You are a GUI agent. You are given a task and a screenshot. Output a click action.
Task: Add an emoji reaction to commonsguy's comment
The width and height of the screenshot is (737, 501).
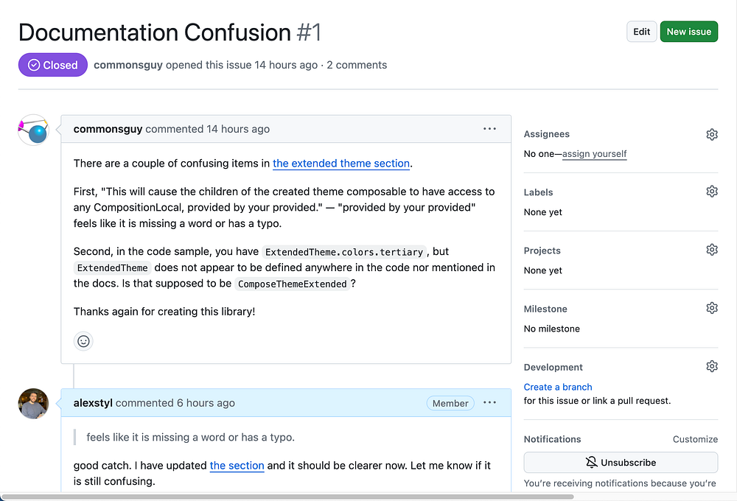coord(83,341)
